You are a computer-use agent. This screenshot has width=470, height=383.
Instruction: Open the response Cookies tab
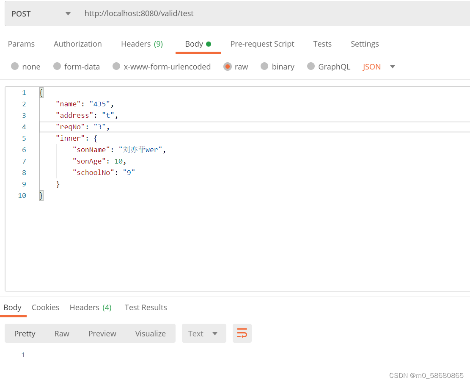coord(46,307)
